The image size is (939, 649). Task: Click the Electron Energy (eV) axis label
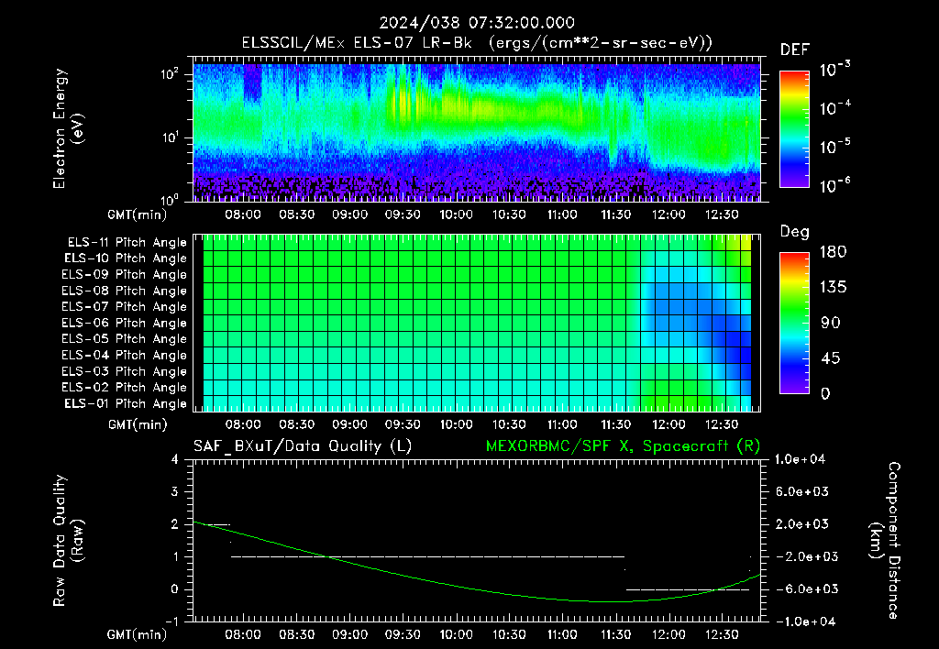[x=68, y=128]
